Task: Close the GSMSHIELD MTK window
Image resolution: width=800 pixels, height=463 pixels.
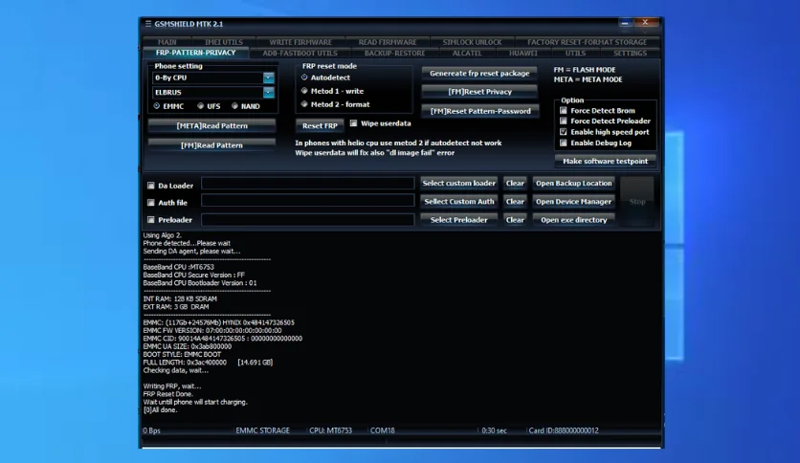Action: pos(645,22)
